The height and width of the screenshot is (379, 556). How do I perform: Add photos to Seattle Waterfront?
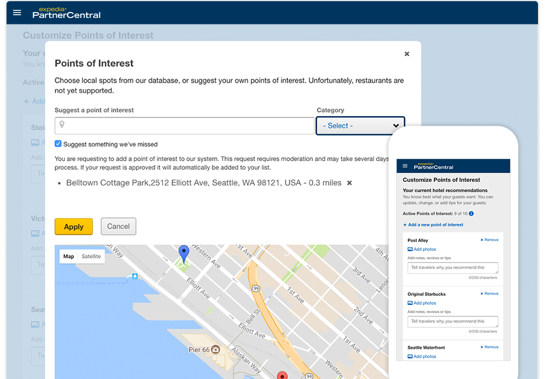pyautogui.click(x=422, y=356)
